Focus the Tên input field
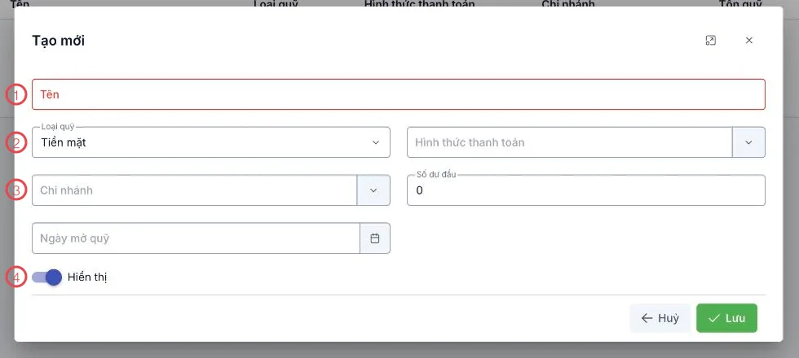Screen dimensions: 799x358 click(399, 94)
